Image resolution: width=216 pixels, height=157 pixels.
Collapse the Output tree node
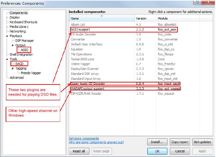click(13, 45)
